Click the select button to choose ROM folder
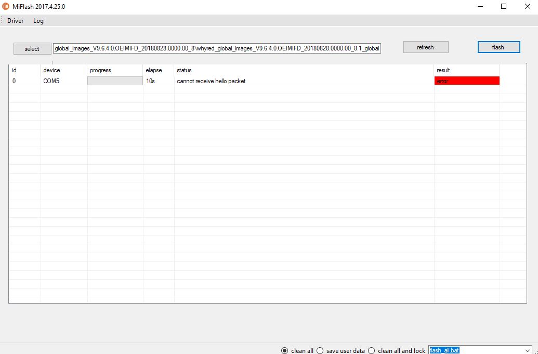Viewport: 538px width, 354px height. point(32,49)
